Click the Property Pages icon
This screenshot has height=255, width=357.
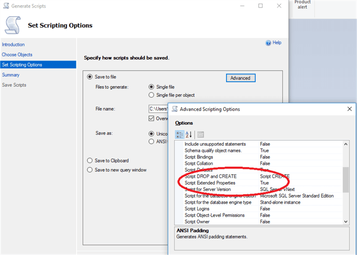pyautogui.click(x=201, y=135)
